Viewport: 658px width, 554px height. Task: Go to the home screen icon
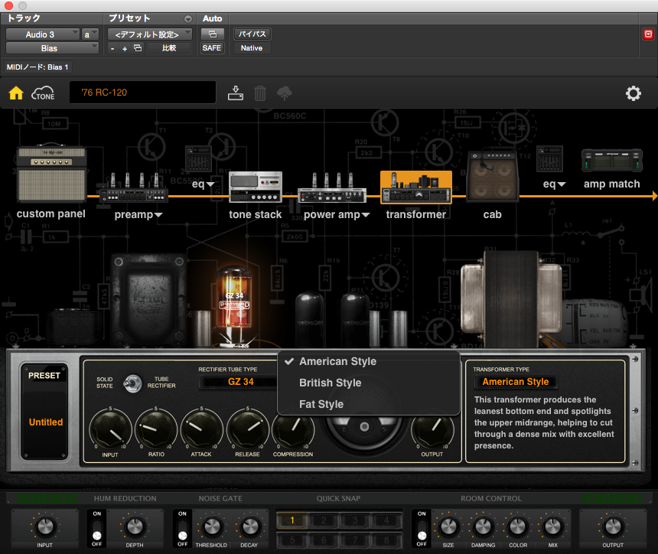coord(16,93)
